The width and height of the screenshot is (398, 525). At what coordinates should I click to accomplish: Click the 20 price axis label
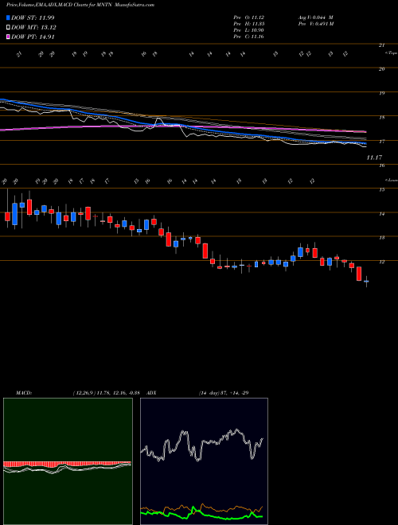coord(381,69)
